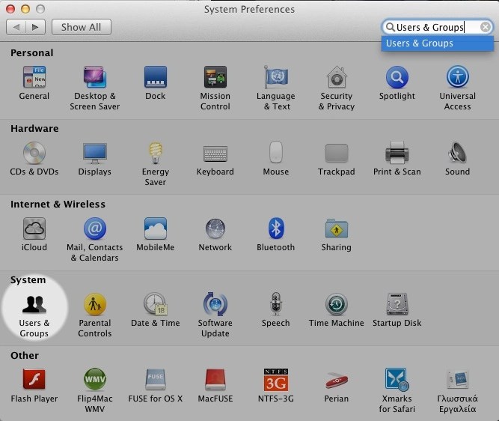Go back with the left arrow button

coord(16,27)
